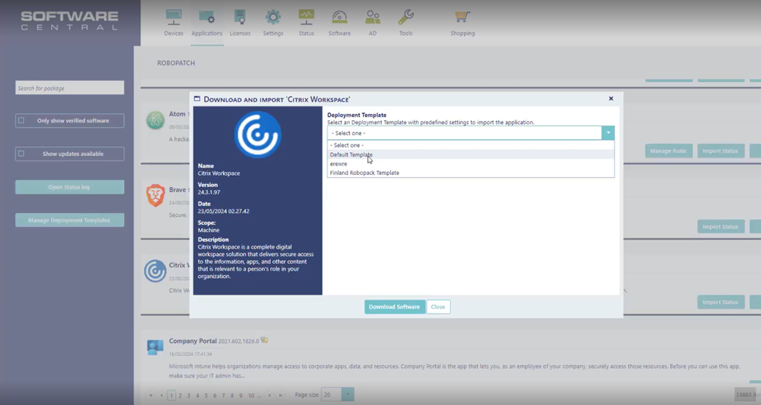Select page 10 in pager

[251, 395]
